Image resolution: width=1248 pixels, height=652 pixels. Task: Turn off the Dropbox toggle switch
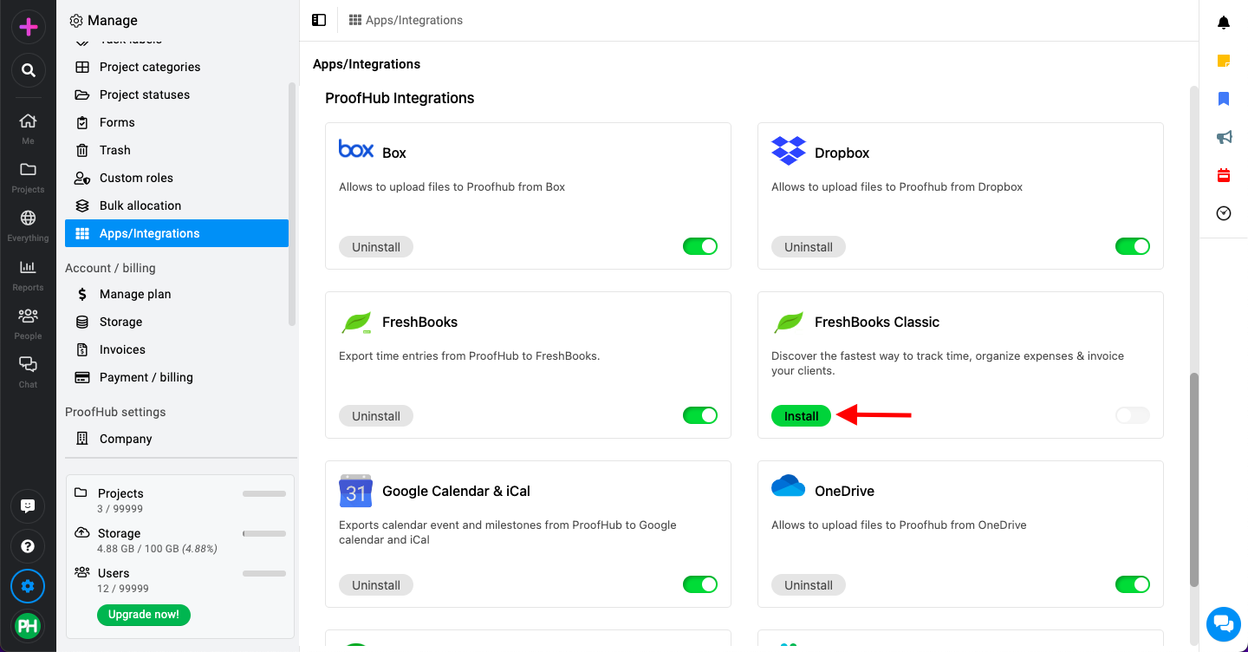[1133, 246]
